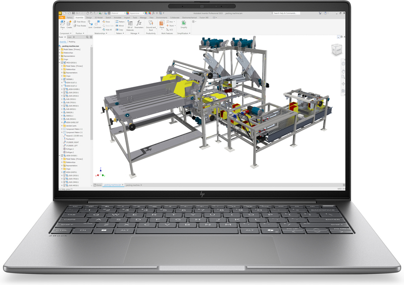Open the second packing machine document tab
The image size is (404, 285).
point(133,185)
